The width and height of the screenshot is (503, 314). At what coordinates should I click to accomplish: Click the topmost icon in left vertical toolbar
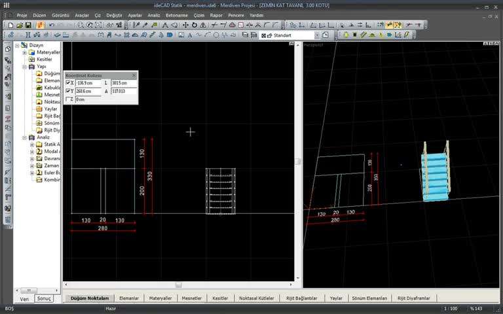(8, 48)
